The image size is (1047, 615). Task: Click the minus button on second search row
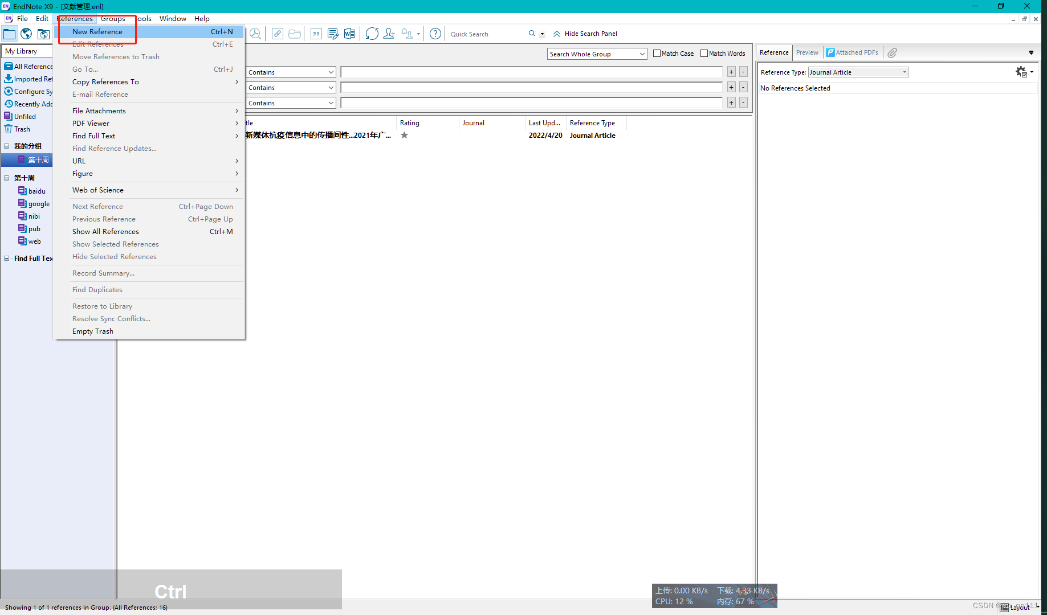[x=743, y=87]
